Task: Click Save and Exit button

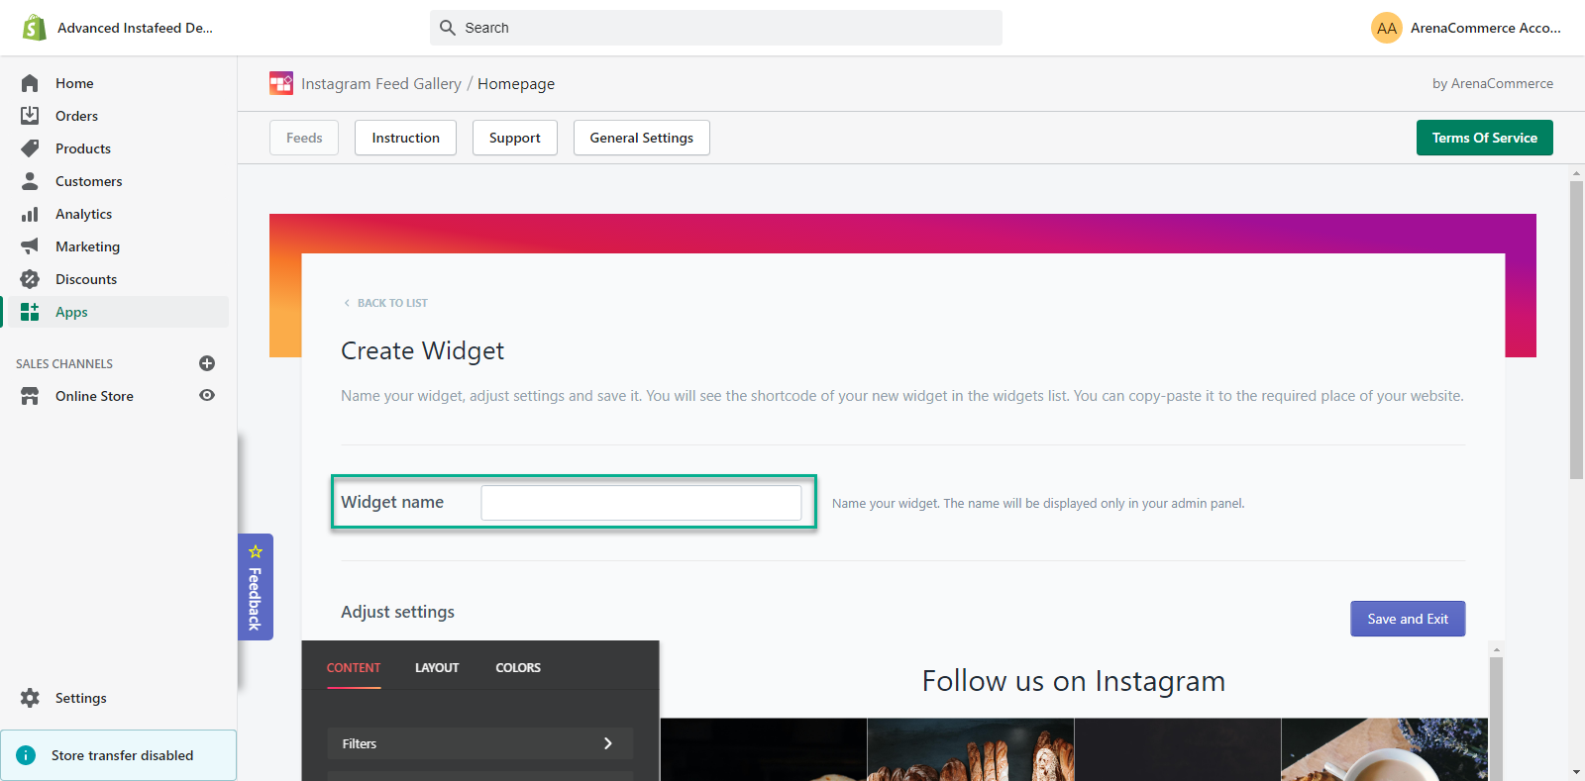Action: tap(1408, 619)
